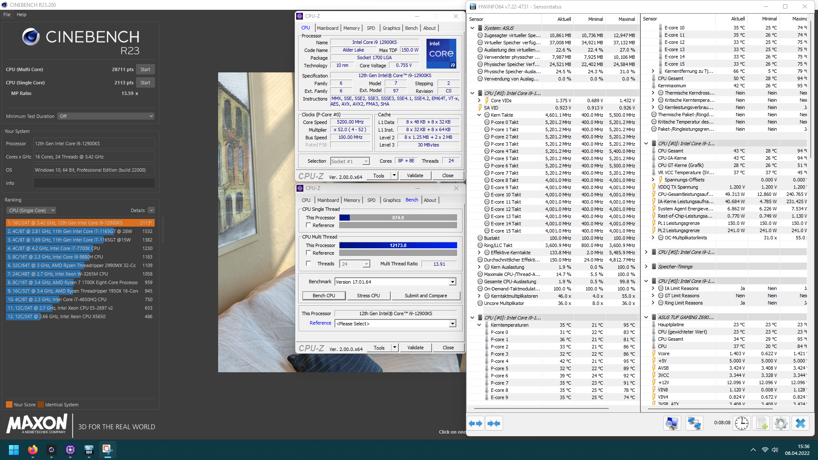The image size is (818, 460).
Task: Open HWiNFO sensor settings gear icon
Action: 781,423
